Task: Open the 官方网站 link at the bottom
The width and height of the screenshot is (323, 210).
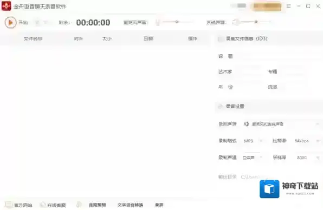Action: coord(23,205)
